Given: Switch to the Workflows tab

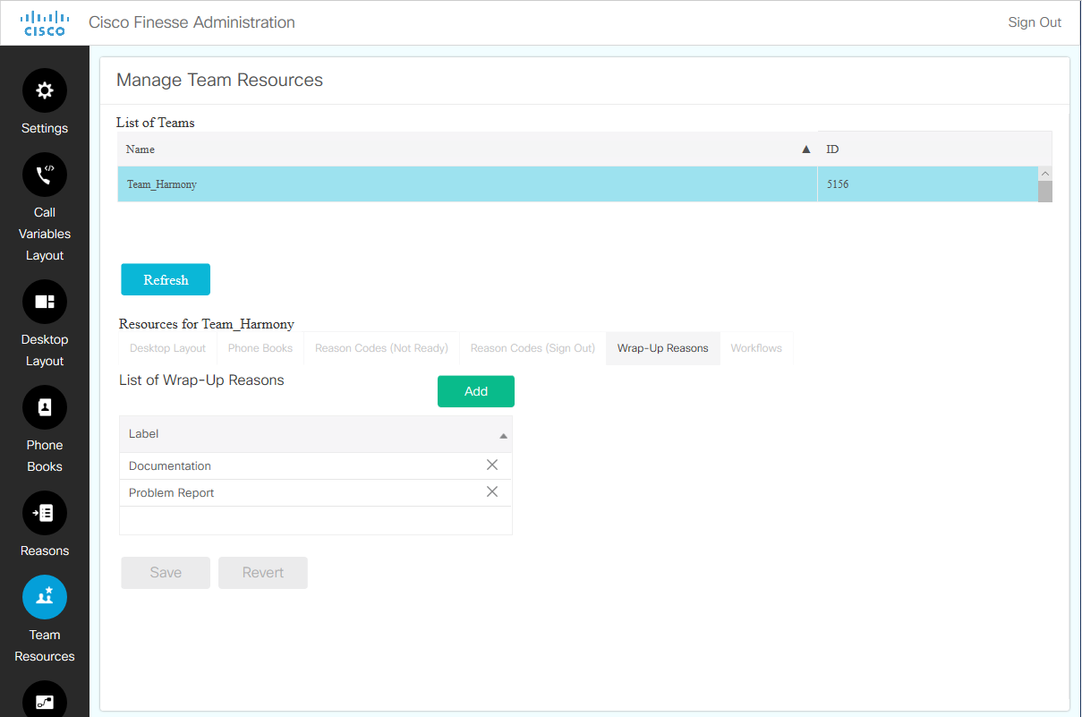Looking at the screenshot, I should (756, 348).
